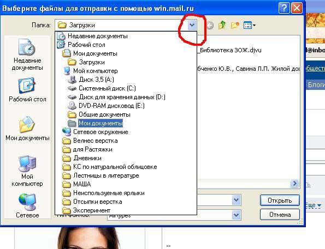The width and height of the screenshot is (325, 249).
Task: Click the Up One Level folder icon
Action: click(x=222, y=25)
